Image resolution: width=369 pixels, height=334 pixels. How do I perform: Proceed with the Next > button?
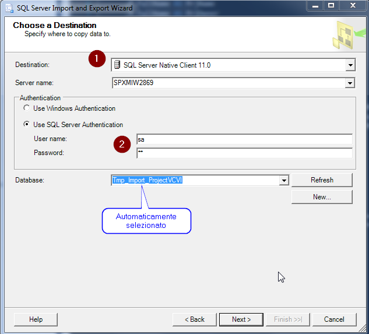pos(241,319)
